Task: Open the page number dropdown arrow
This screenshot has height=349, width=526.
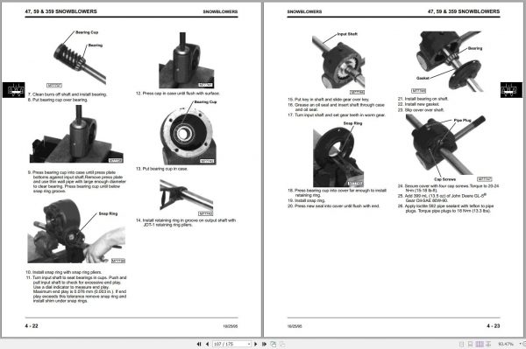Action: click(x=249, y=344)
